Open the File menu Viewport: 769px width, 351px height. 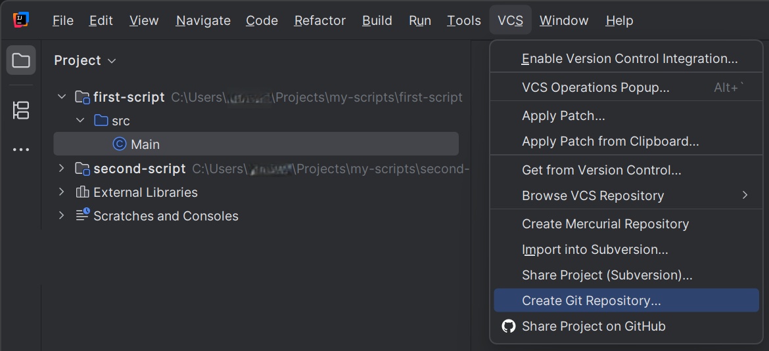[63, 20]
